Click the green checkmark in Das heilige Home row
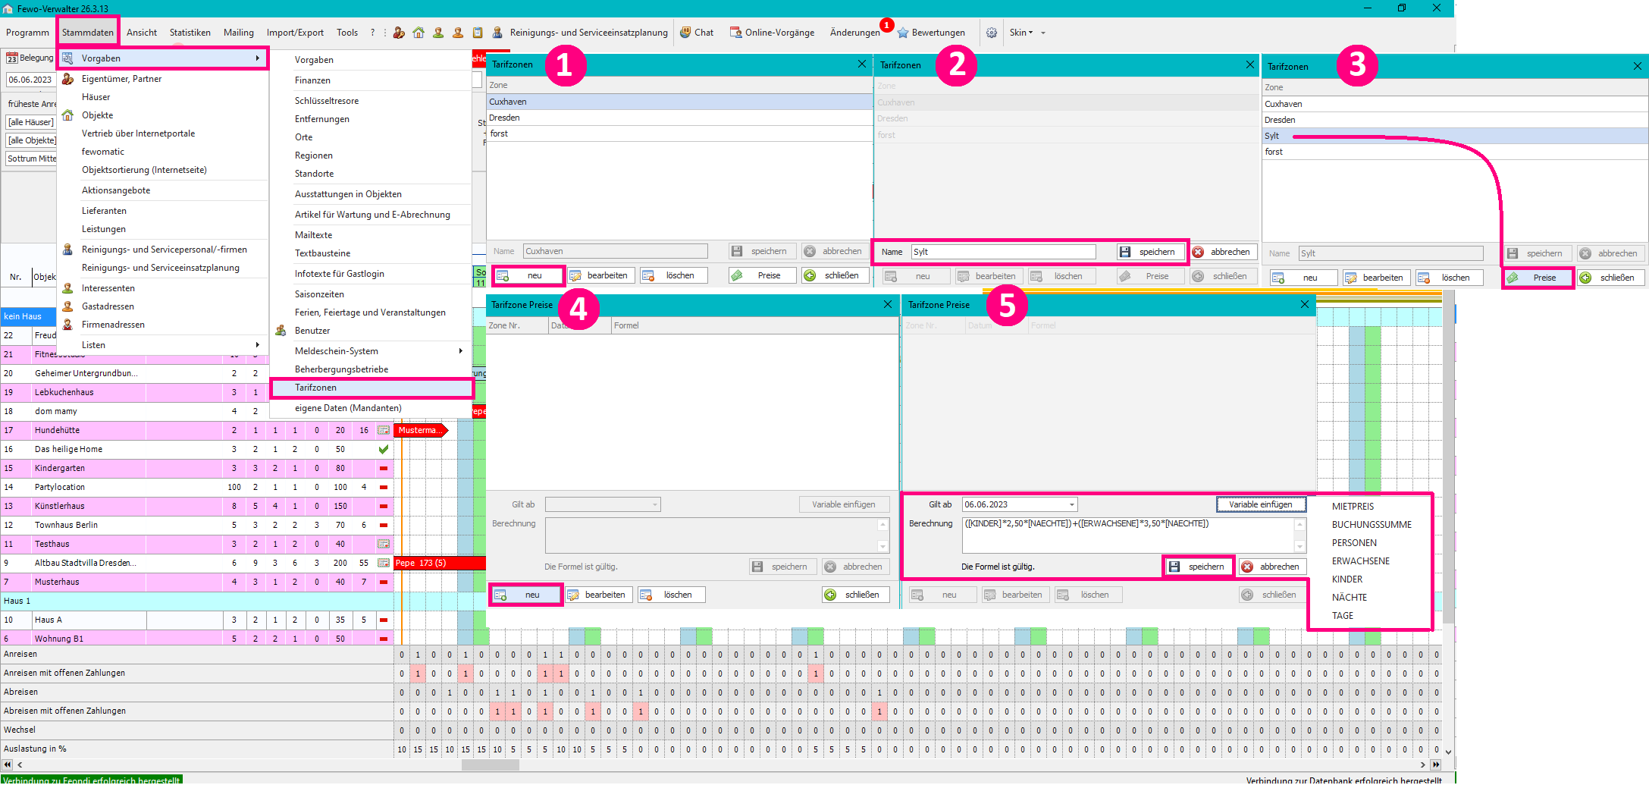 click(x=384, y=449)
